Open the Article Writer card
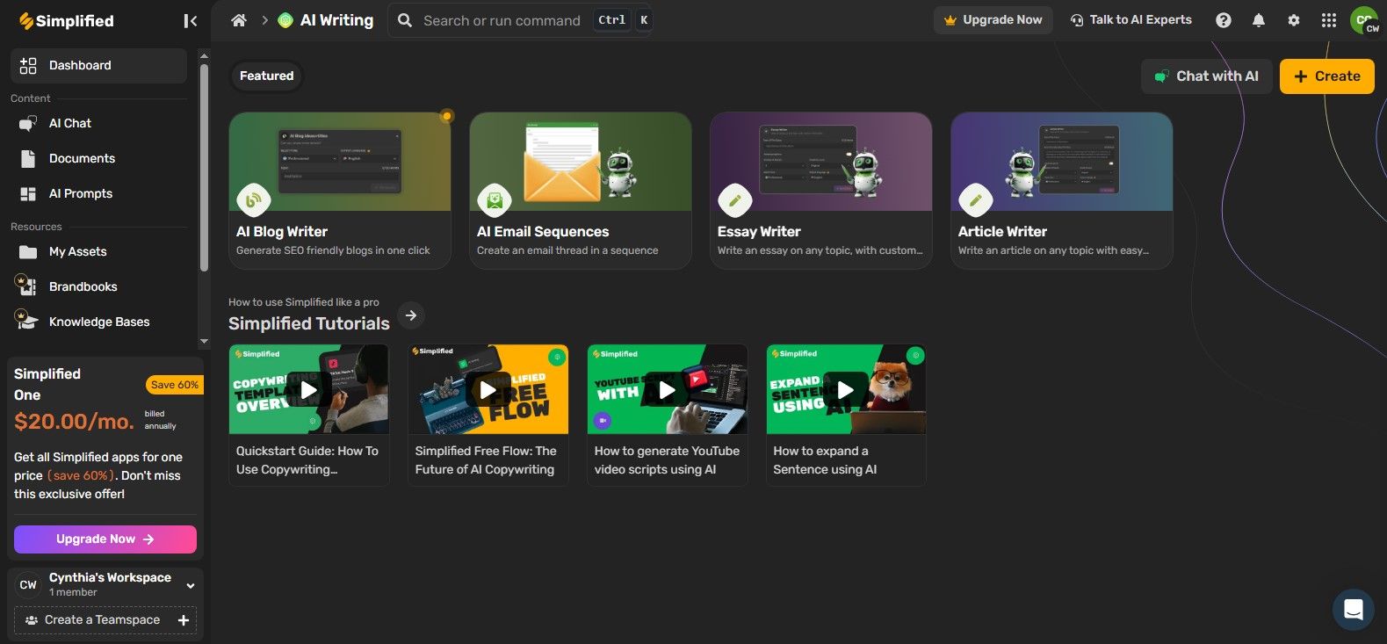Screen dimensions: 1387x644 pyautogui.click(x=1062, y=191)
